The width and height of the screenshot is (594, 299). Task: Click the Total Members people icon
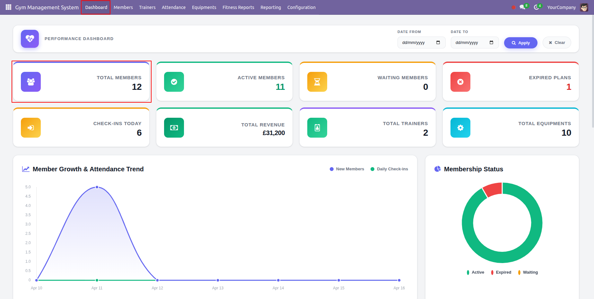pos(31,82)
